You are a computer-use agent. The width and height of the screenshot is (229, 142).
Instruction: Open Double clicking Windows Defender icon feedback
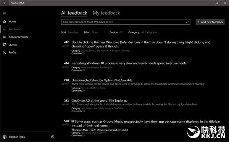pos(141,44)
